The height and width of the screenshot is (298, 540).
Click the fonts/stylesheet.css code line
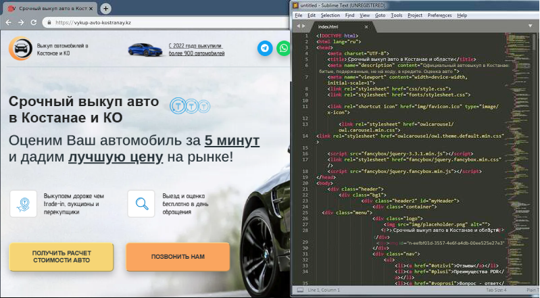click(399, 95)
